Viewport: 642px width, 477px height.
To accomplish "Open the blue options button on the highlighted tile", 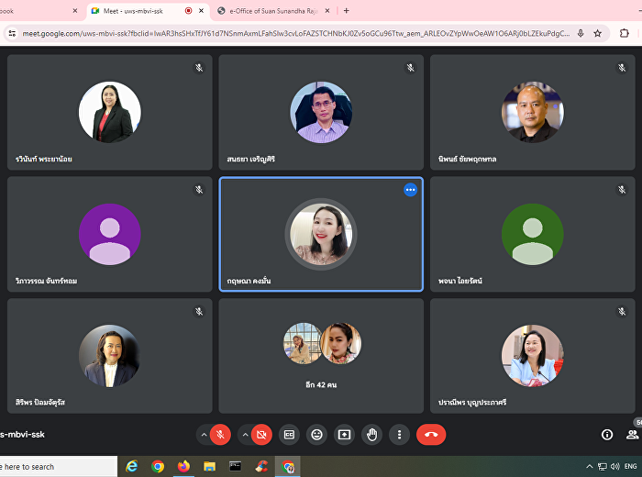I will 410,189.
